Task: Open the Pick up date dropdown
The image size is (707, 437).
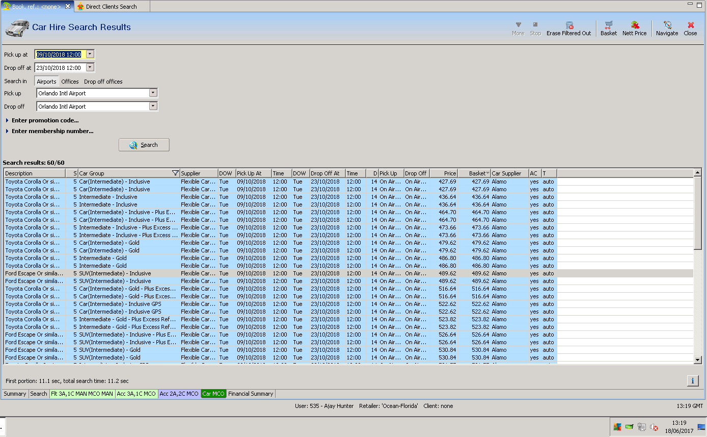Action: (x=90, y=54)
